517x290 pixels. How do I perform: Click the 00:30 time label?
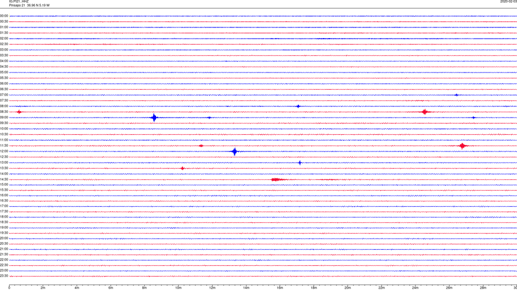point(4,21)
